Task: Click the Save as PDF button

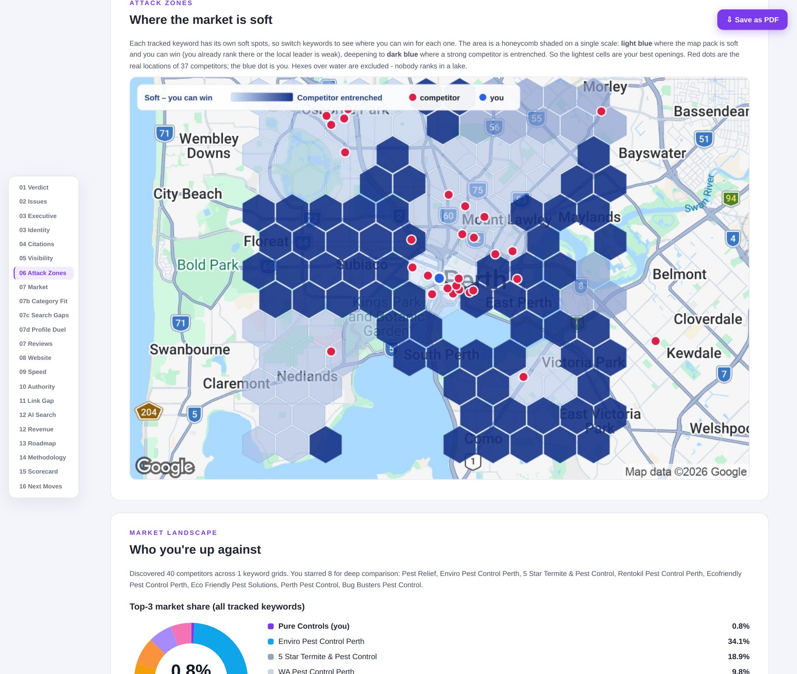Action: (x=752, y=20)
